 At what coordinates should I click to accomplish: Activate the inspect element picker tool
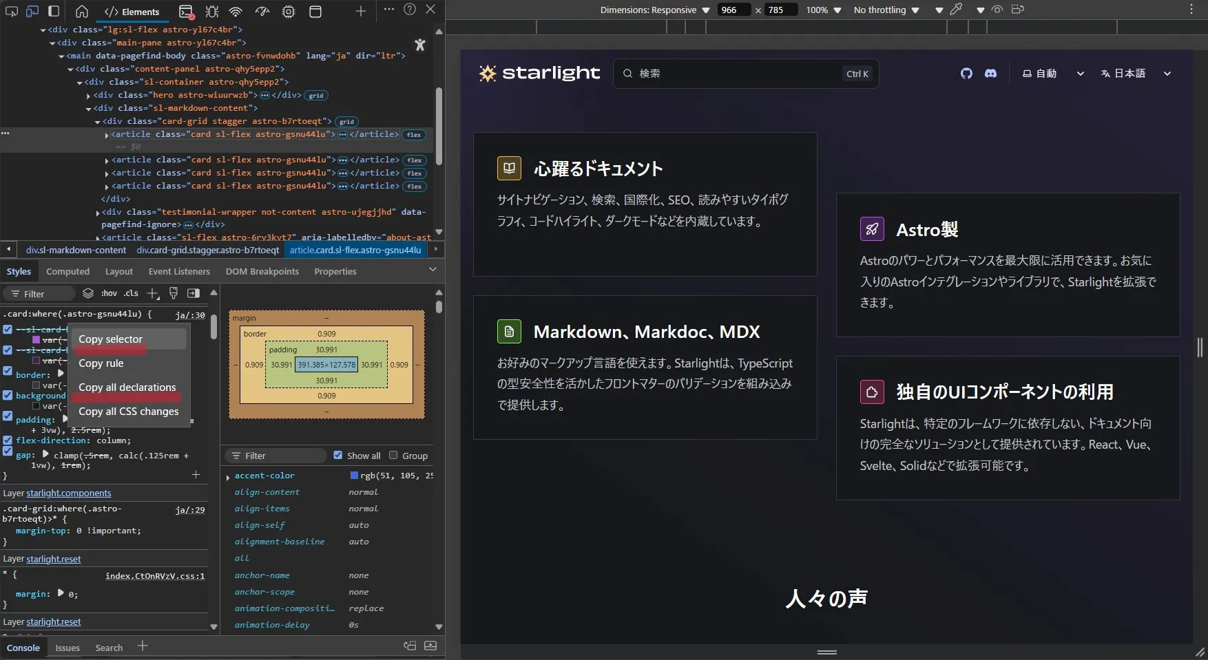tap(11, 11)
